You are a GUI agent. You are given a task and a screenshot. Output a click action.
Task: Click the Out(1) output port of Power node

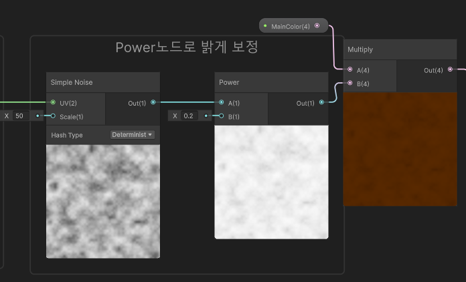321,102
